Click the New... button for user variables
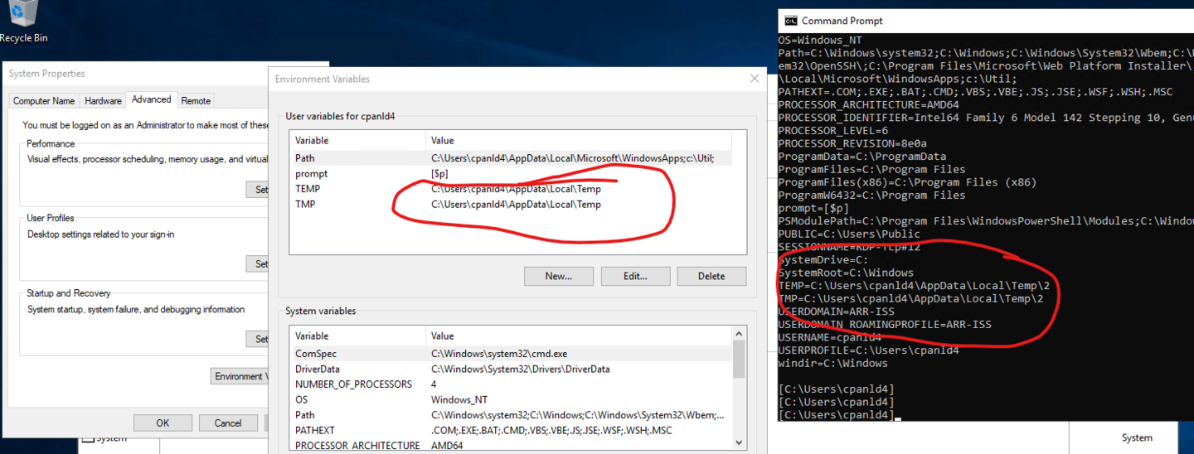Image resolution: width=1194 pixels, height=454 pixels. tap(558, 276)
